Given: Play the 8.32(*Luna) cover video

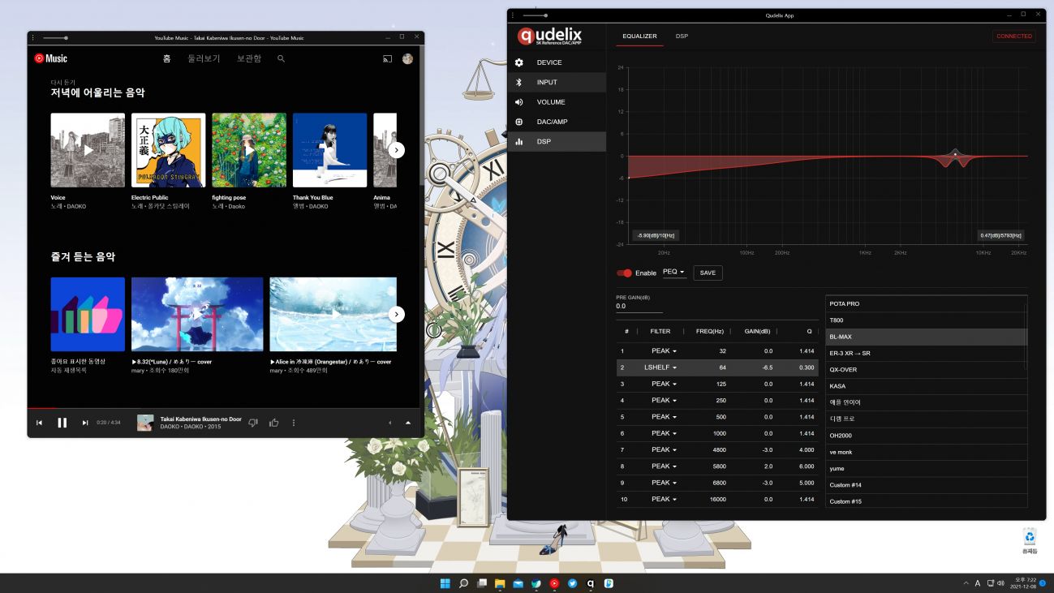Looking at the screenshot, I should [x=197, y=314].
